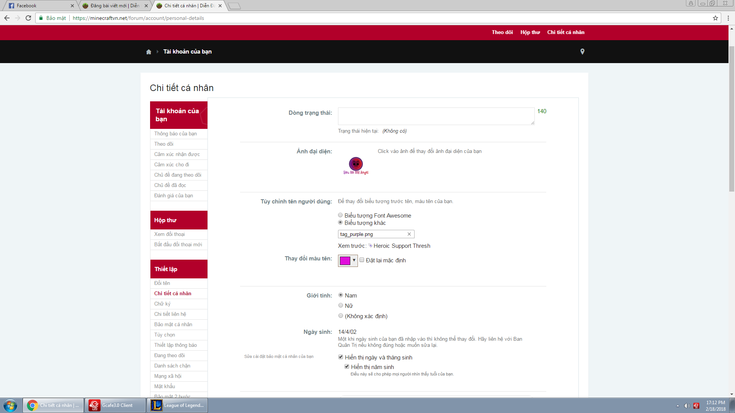735x413 pixels.
Task: Open name color picker dropdown arrow
Action: [354, 260]
